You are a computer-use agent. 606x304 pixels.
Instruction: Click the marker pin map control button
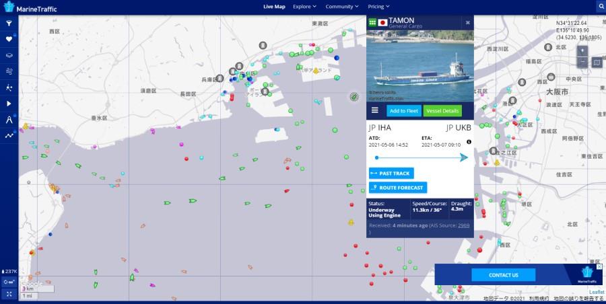(x=582, y=50)
